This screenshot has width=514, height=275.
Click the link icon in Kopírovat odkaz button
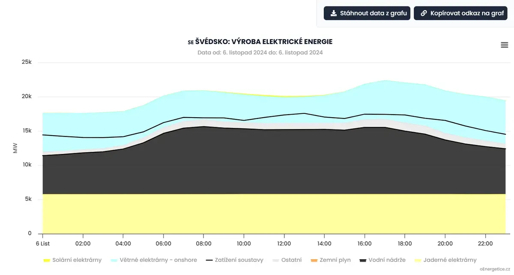[424, 13]
